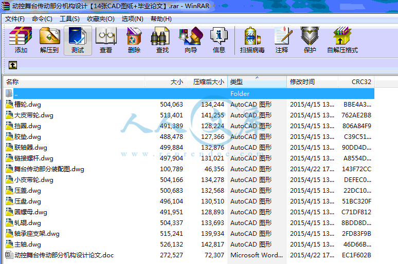Click size value 504,063
The width and height of the screenshot is (398, 264).
(171, 104)
